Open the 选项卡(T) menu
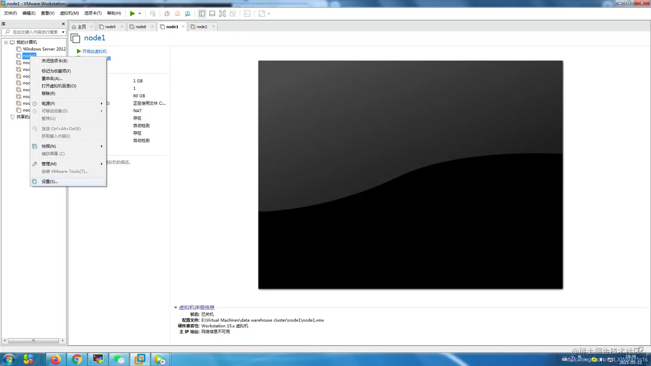Screen dimensions: 651x366 [x=93, y=13]
